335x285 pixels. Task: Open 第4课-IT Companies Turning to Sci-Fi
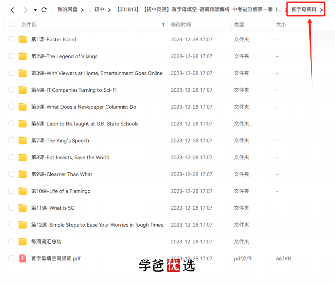74,90
